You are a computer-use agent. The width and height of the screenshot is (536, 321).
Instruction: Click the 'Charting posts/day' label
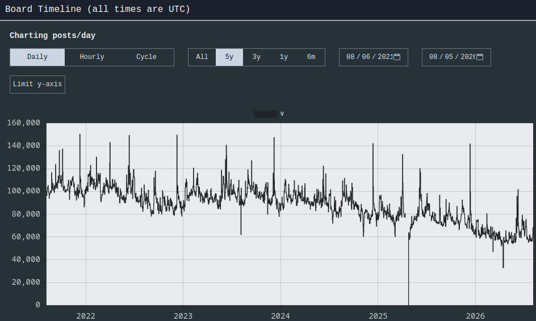click(x=53, y=36)
